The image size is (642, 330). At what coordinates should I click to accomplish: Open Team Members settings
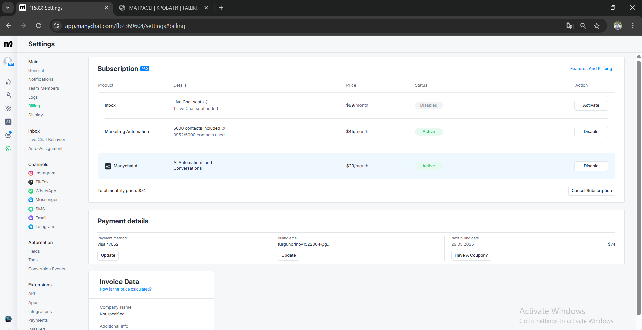(x=44, y=88)
